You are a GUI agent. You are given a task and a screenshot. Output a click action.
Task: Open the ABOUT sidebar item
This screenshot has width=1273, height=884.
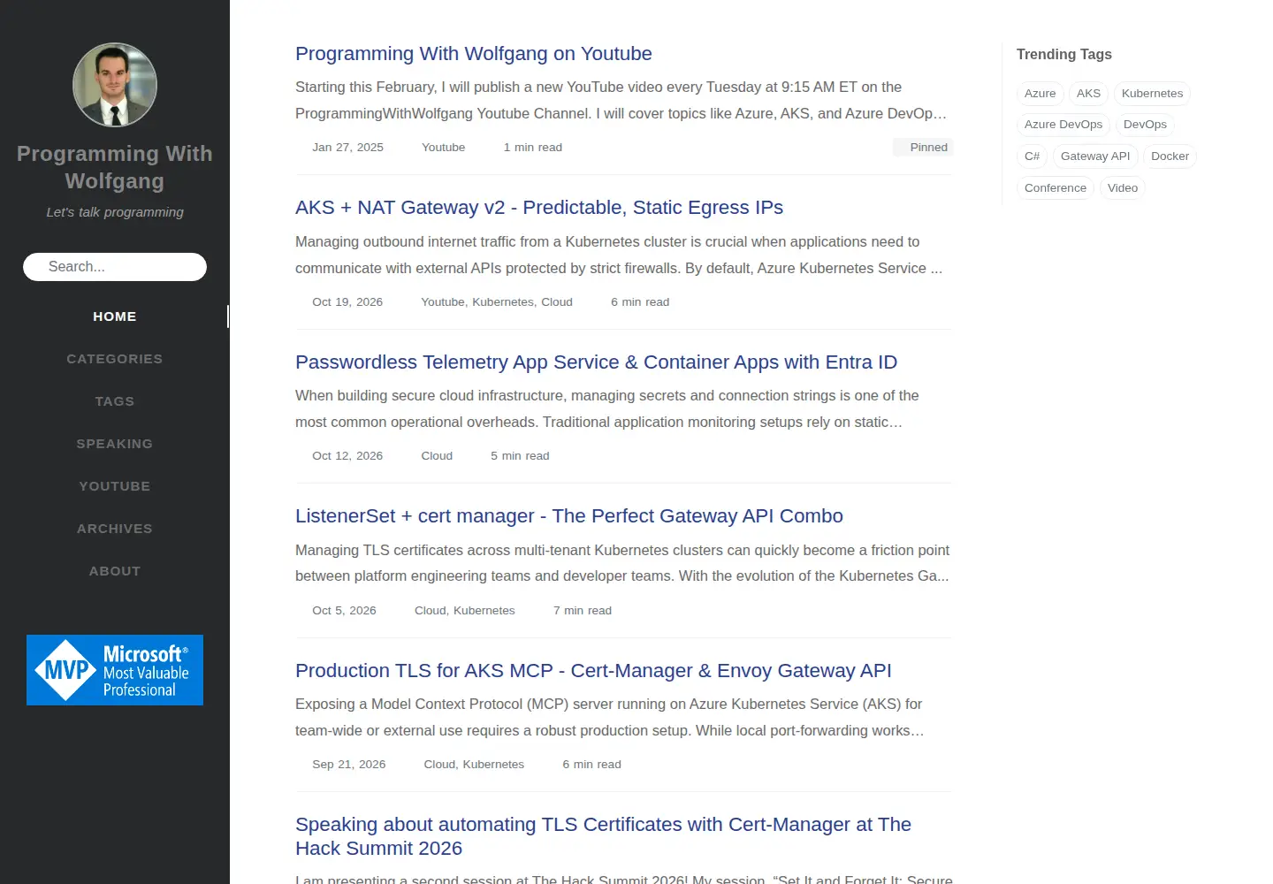coord(115,571)
